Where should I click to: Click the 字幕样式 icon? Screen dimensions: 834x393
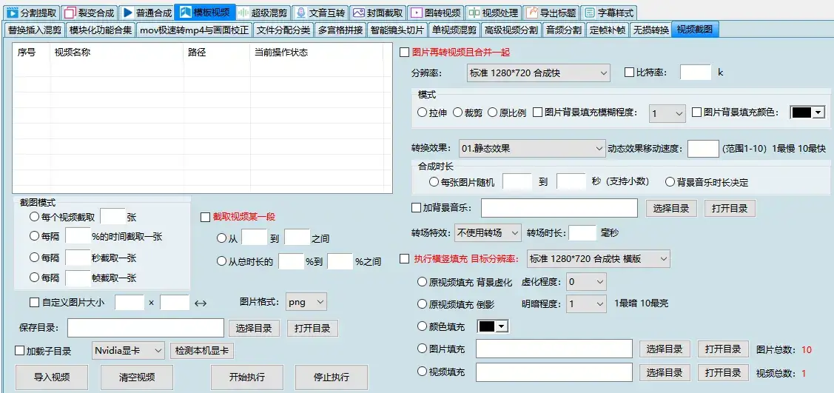click(x=589, y=13)
